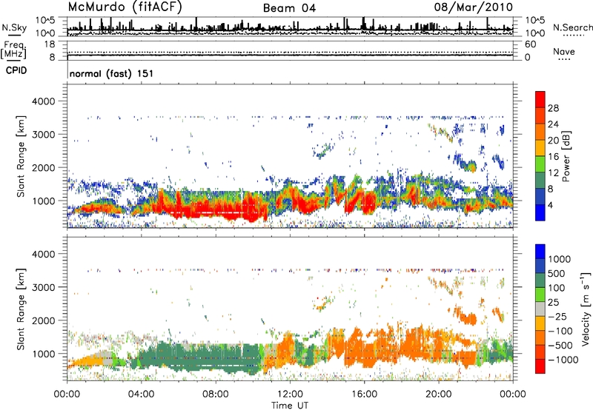This screenshot has width=593, height=410.
Task: Click the -500 value on Velocity scale
Action: pyautogui.click(x=560, y=346)
